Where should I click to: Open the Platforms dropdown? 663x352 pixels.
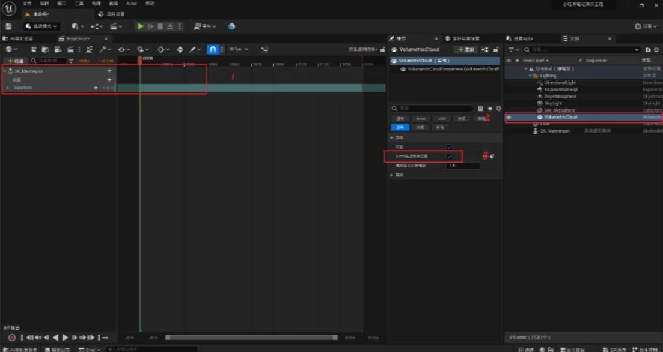click(204, 26)
